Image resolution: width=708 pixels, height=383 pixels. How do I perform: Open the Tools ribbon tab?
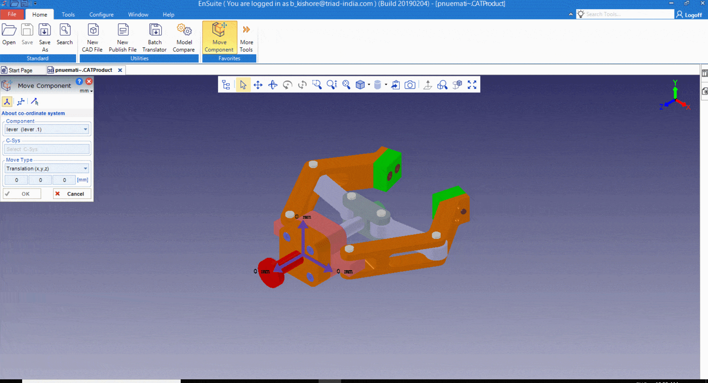tap(68, 15)
